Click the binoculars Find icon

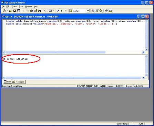[x=40, y=11]
